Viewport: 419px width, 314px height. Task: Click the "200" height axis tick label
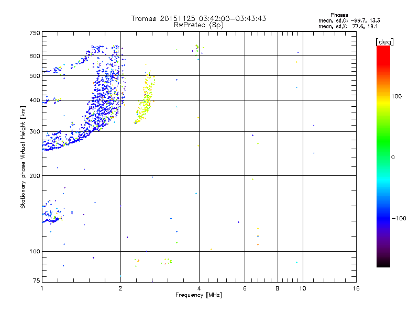tap(35, 176)
